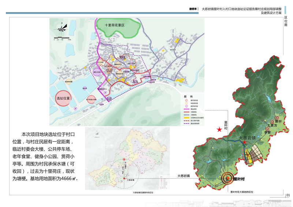Click the red star beside 里叶村 label
This screenshot has width=293, height=207.
pyautogui.click(x=219, y=129)
